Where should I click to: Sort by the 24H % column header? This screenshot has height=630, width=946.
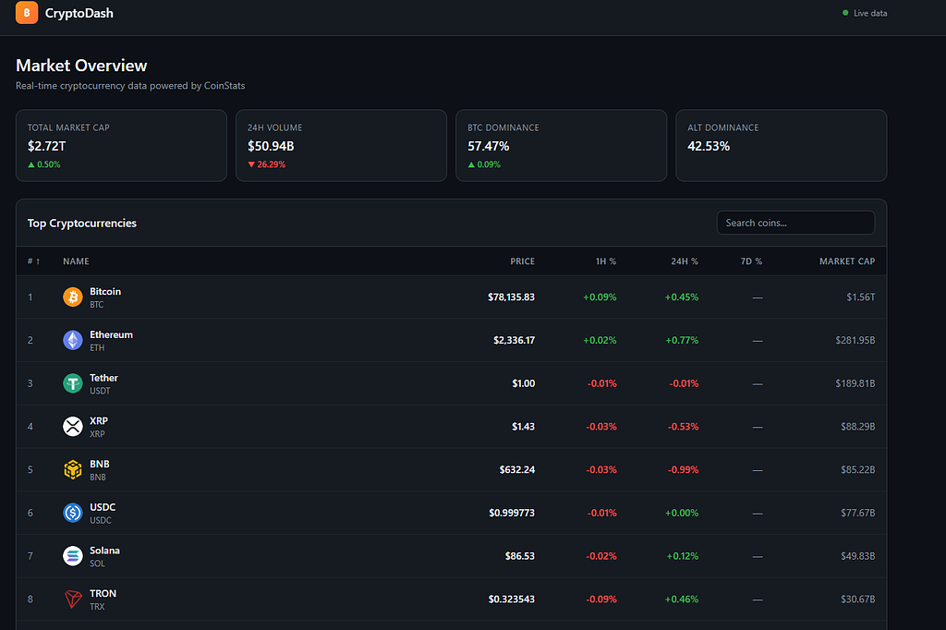tap(685, 261)
